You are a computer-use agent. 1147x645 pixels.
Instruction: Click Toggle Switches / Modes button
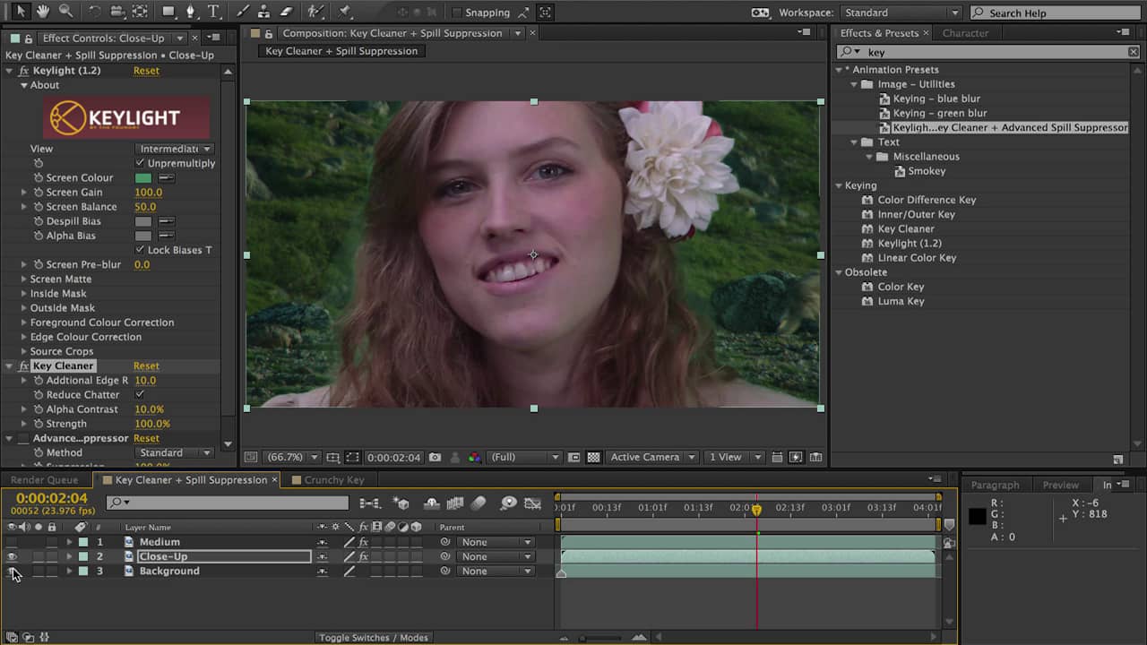tap(374, 637)
